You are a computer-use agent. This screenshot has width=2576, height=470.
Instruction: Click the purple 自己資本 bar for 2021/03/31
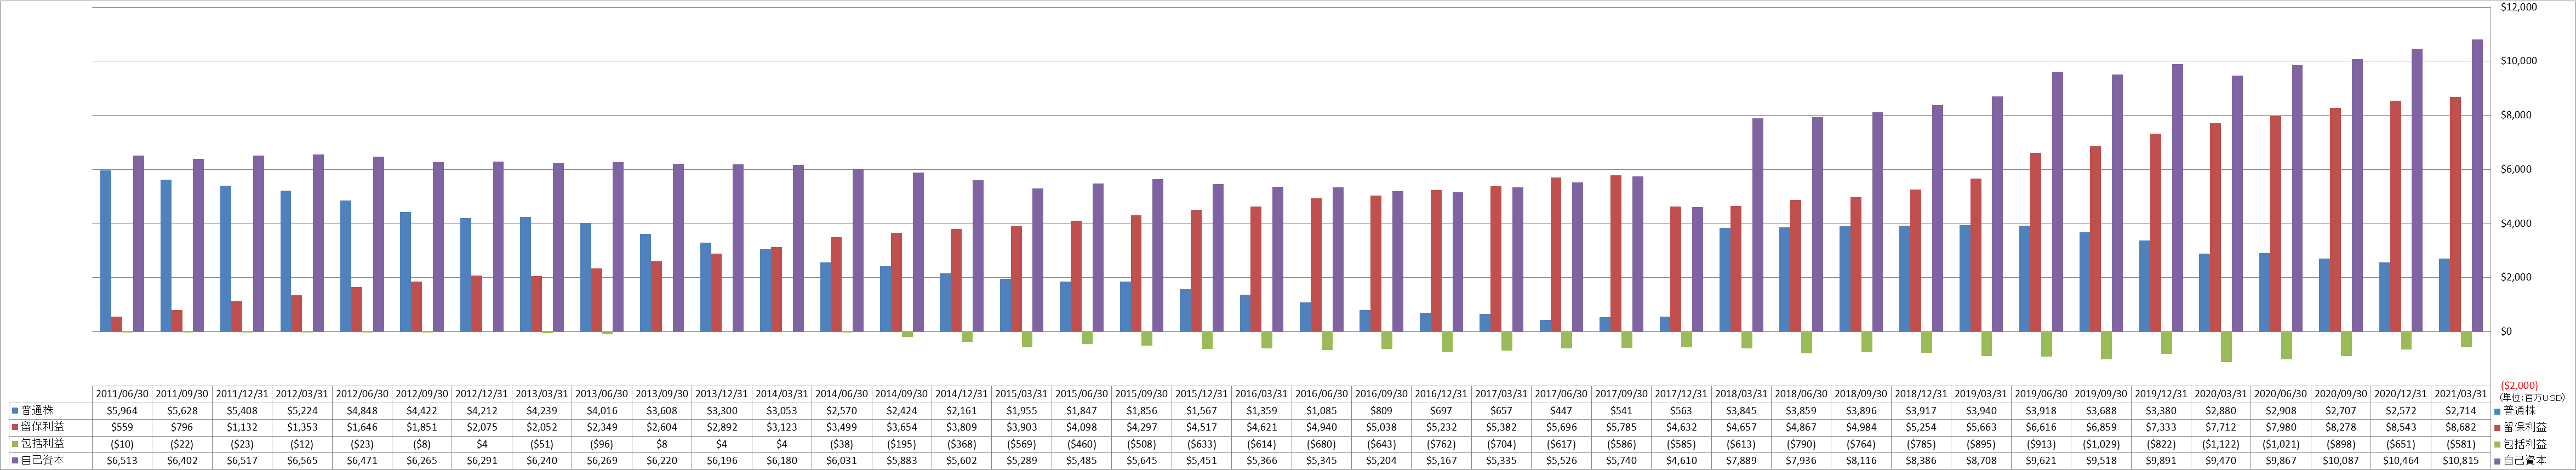pos(2477,185)
